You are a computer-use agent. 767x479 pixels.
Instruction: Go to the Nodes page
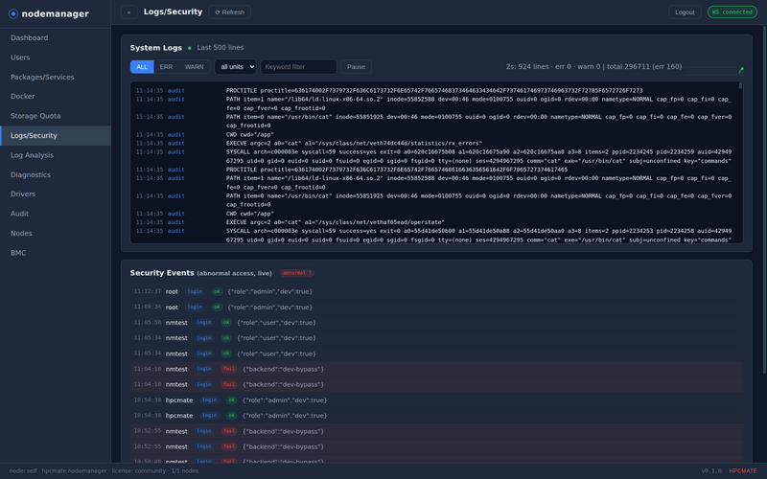(56, 233)
